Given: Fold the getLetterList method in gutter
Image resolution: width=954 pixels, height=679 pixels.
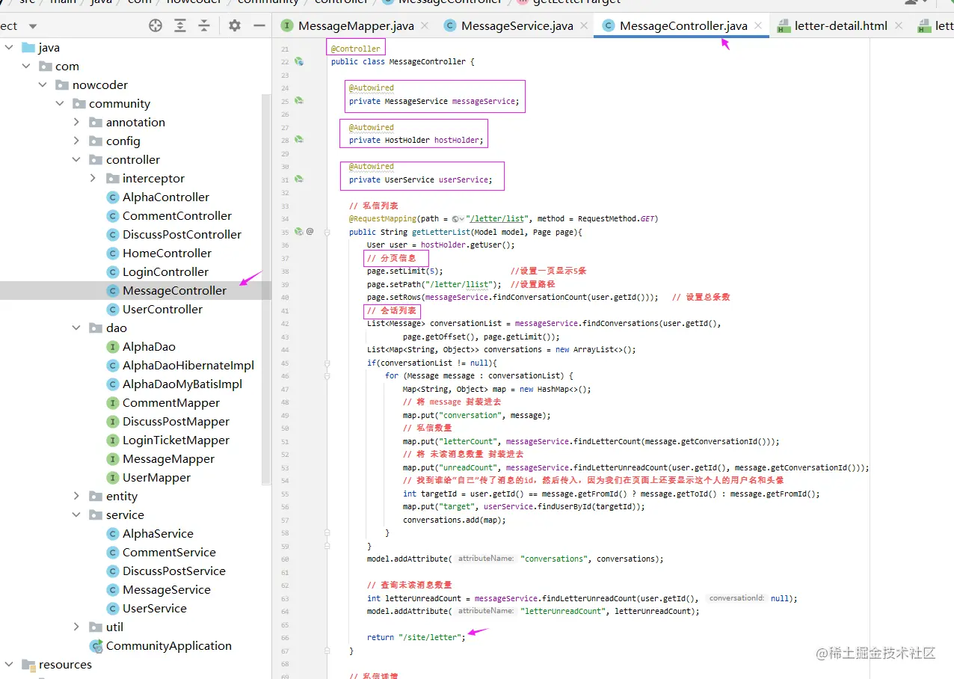Looking at the screenshot, I should (x=327, y=232).
